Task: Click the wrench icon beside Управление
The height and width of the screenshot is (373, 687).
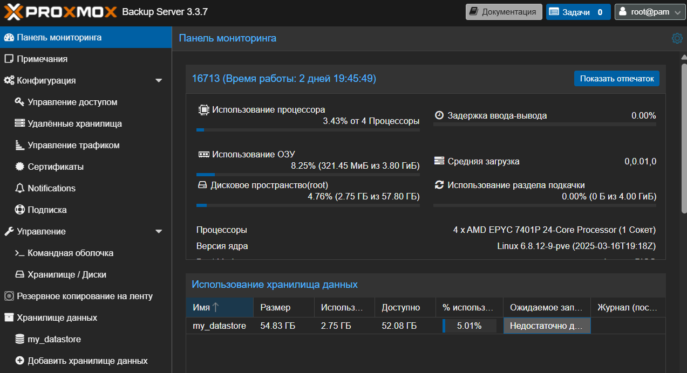Action: coord(9,232)
